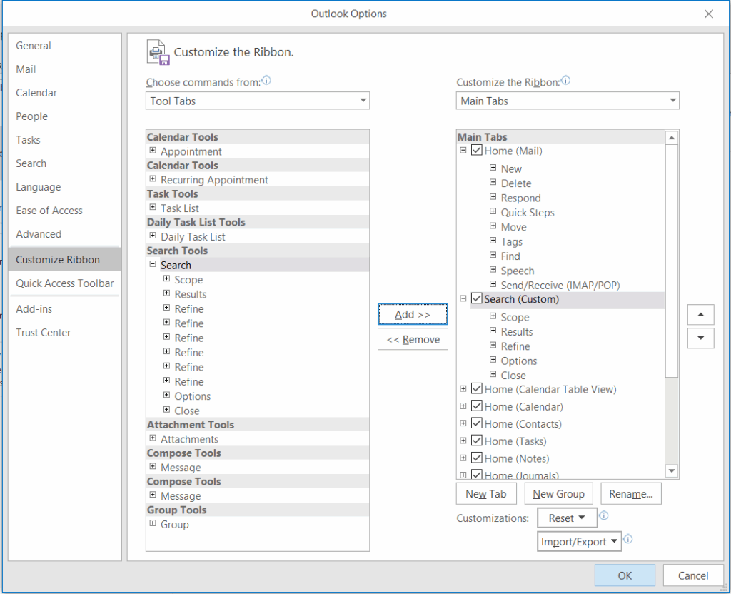Image resolution: width=731 pixels, height=594 pixels.
Task: Uncheck the Search (Custom) tab checkbox
Action: click(476, 300)
